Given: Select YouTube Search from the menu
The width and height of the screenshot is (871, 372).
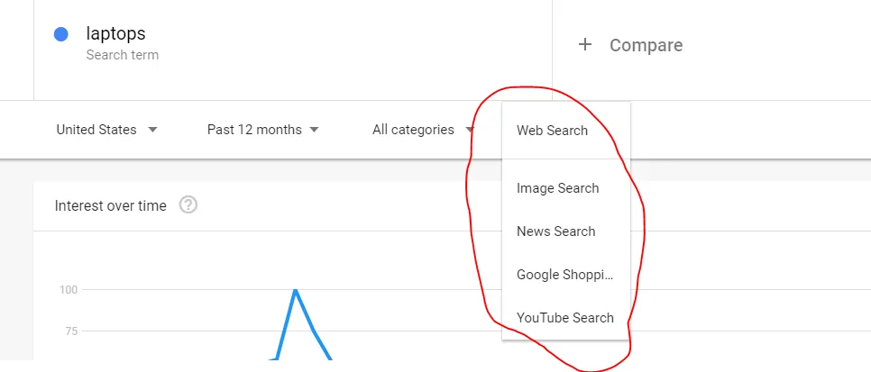Looking at the screenshot, I should 564,318.
